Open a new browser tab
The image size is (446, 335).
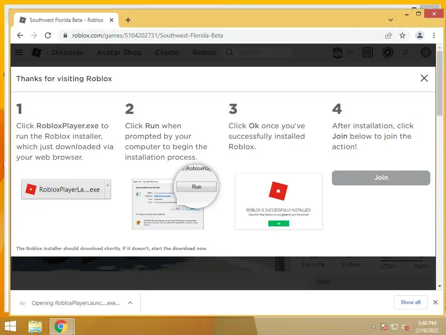tap(128, 20)
